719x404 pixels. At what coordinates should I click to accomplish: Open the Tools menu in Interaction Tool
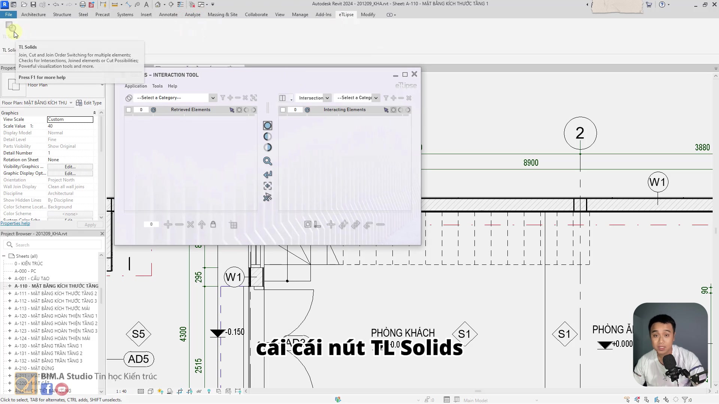coord(157,86)
